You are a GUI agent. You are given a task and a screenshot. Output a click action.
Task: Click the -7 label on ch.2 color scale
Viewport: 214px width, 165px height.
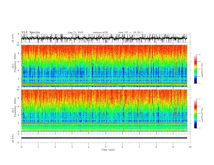click(199, 128)
